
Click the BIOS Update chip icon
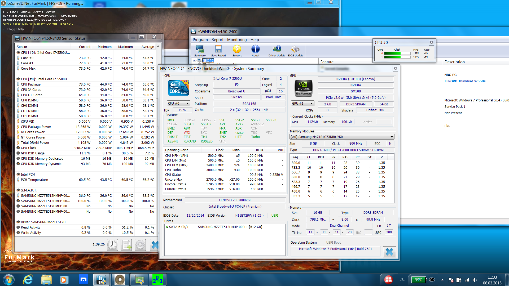coord(295,50)
